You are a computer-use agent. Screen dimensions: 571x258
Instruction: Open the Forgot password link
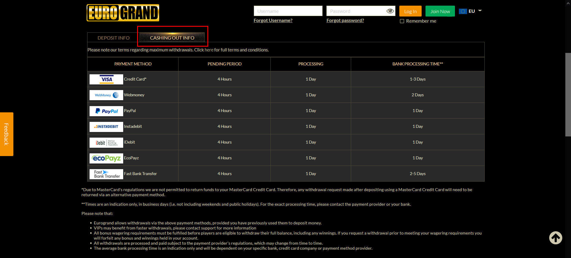(345, 21)
